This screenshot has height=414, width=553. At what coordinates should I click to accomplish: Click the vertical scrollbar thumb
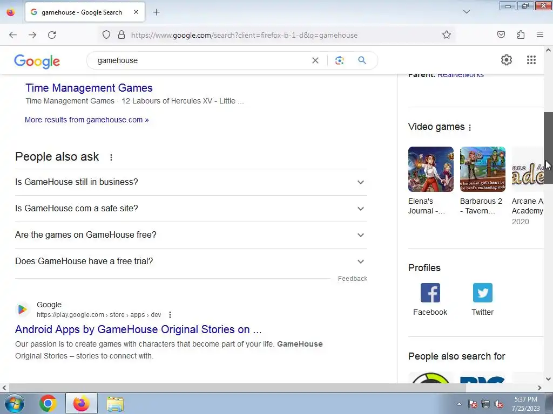point(548,148)
